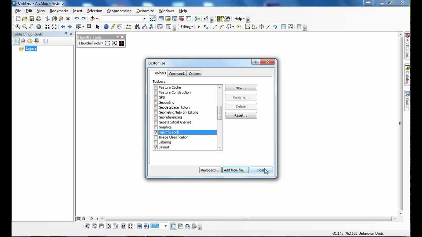Select the Measure ruler tool

coord(129,27)
